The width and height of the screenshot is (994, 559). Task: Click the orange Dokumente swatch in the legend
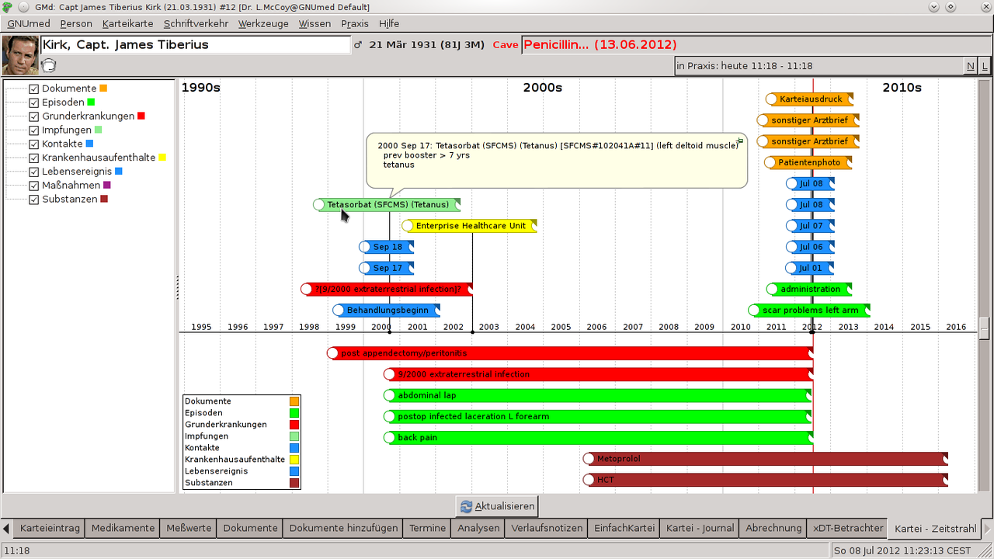coord(294,401)
